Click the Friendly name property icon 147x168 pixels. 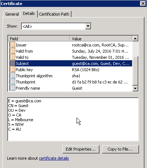[12, 88]
